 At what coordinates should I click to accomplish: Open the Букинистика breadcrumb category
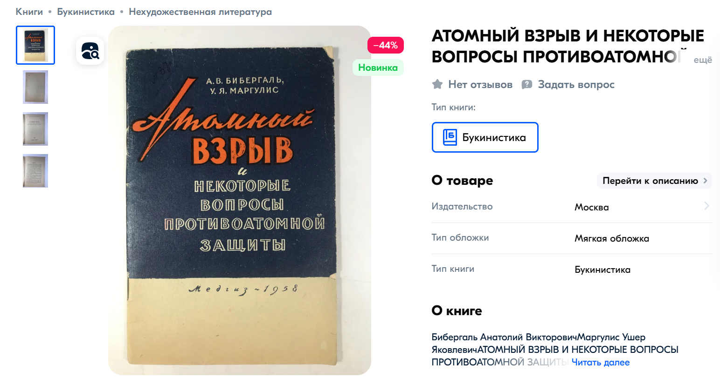coord(86,12)
